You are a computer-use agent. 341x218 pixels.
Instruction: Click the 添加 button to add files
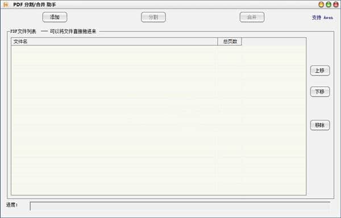55,17
